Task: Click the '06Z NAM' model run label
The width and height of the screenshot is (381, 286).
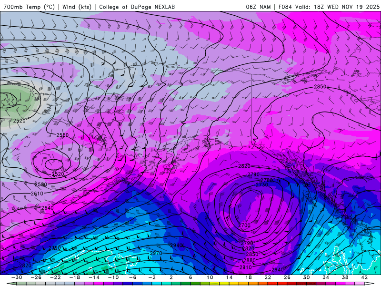Action: coord(258,7)
